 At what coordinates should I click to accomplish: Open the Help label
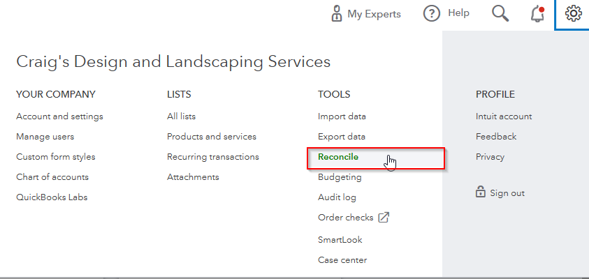458,13
